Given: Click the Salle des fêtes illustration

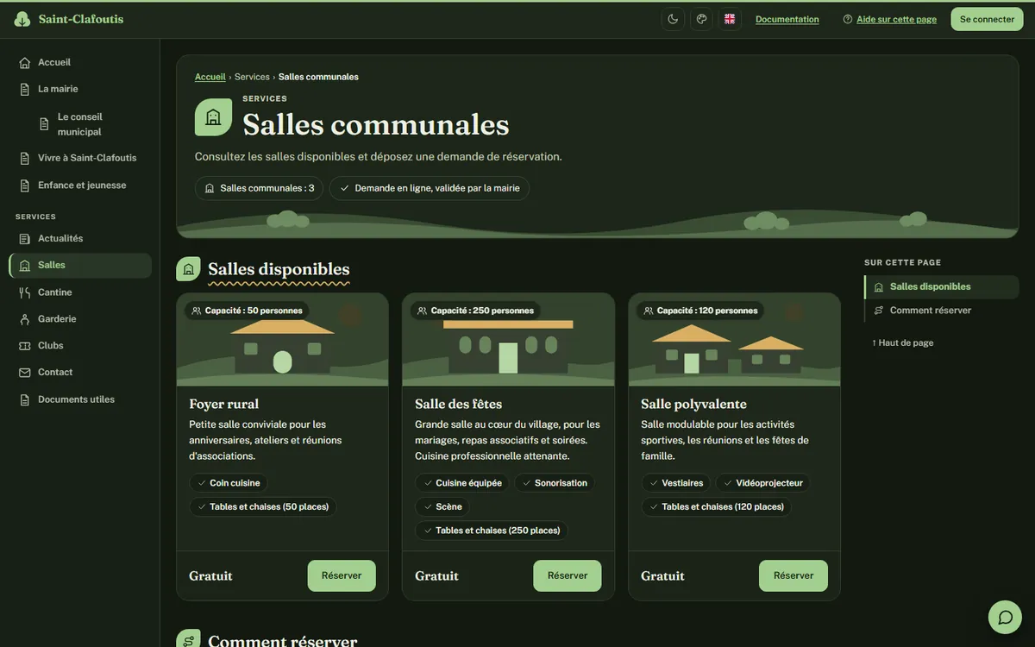Looking at the screenshot, I should 508,340.
